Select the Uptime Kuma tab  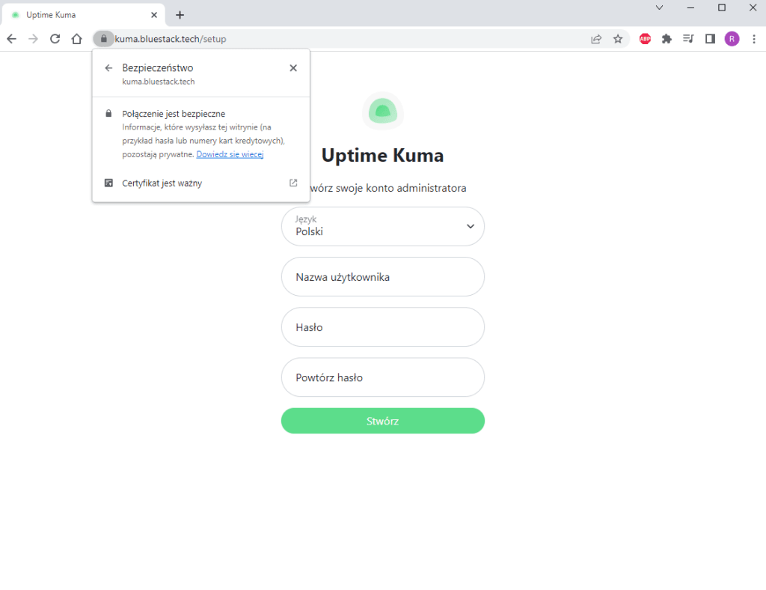point(84,15)
